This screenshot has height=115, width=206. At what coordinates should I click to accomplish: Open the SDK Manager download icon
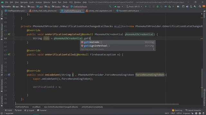coord(195,6)
